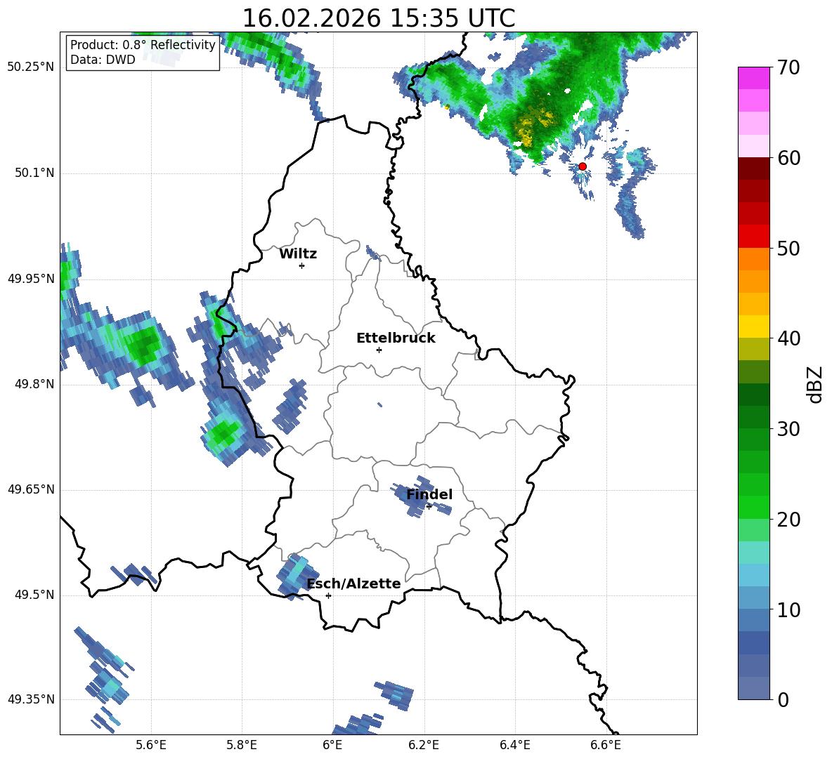
Task: Click the 6.2°E longitude label
Action: (x=424, y=745)
